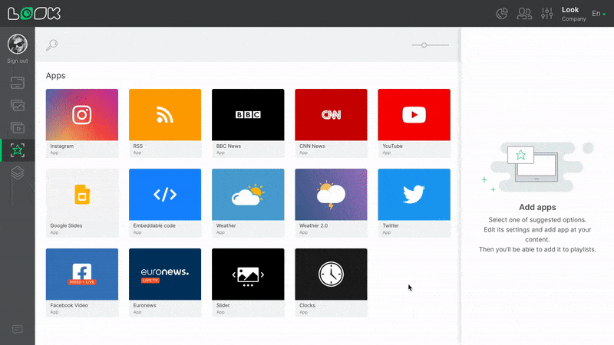Expand the En language dropdown

tap(598, 14)
